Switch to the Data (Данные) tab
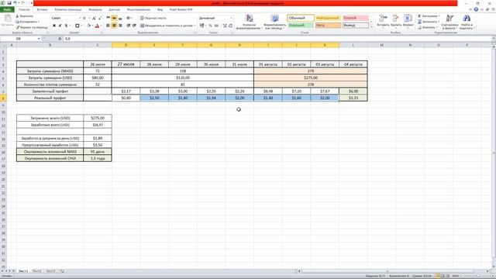 [114, 10]
